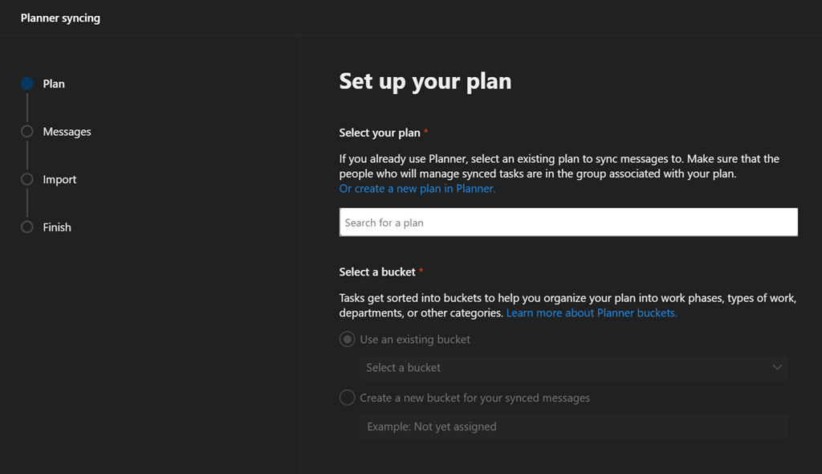Click the Finish step circle indicator
The height and width of the screenshot is (474, 822).
(x=27, y=227)
